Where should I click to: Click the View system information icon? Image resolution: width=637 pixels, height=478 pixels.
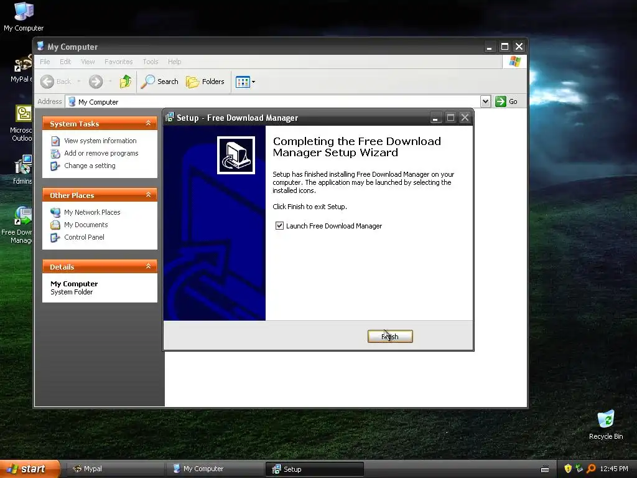55,141
